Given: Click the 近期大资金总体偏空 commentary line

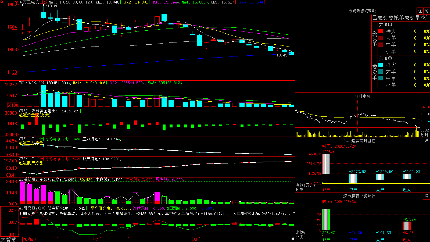Looking at the screenshot, I should pyautogui.click(x=157, y=213).
